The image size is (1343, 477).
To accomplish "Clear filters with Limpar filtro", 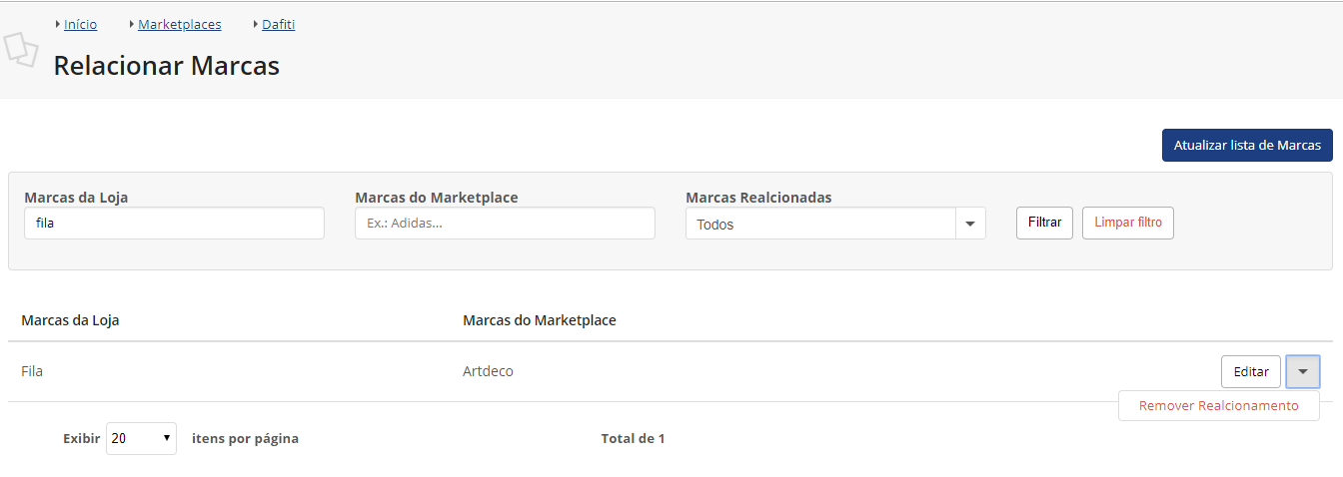I will [1128, 223].
